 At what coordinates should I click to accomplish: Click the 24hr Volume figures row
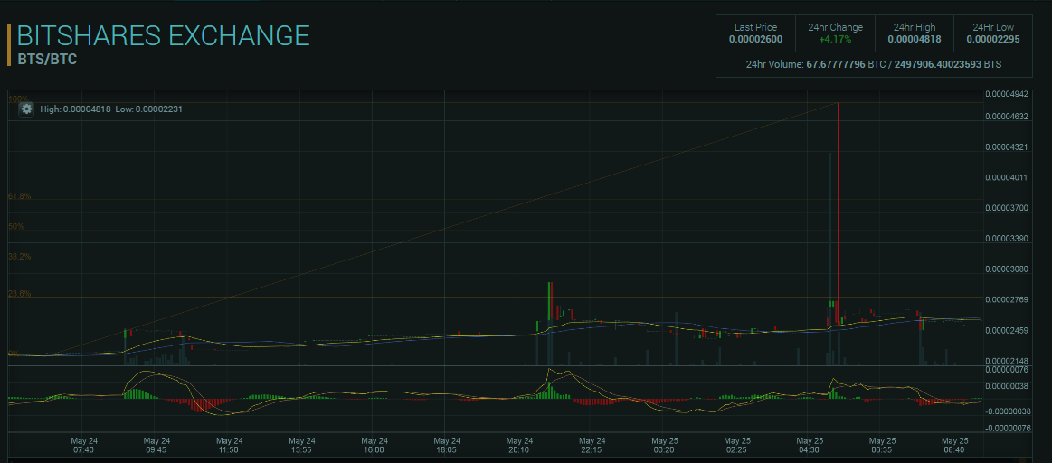point(874,65)
